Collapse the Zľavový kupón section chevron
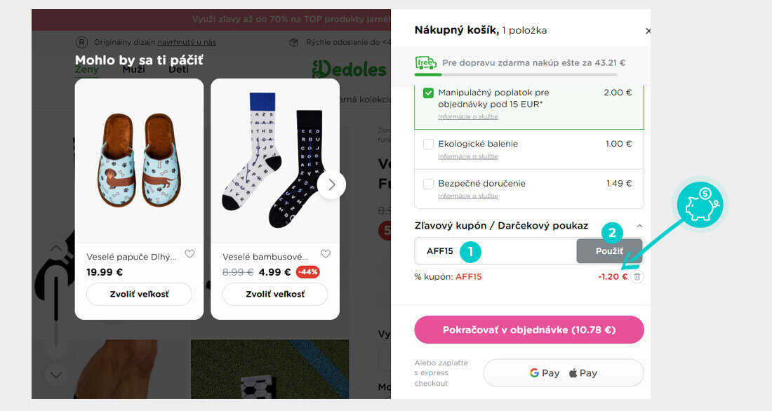The image size is (772, 411). click(x=639, y=226)
